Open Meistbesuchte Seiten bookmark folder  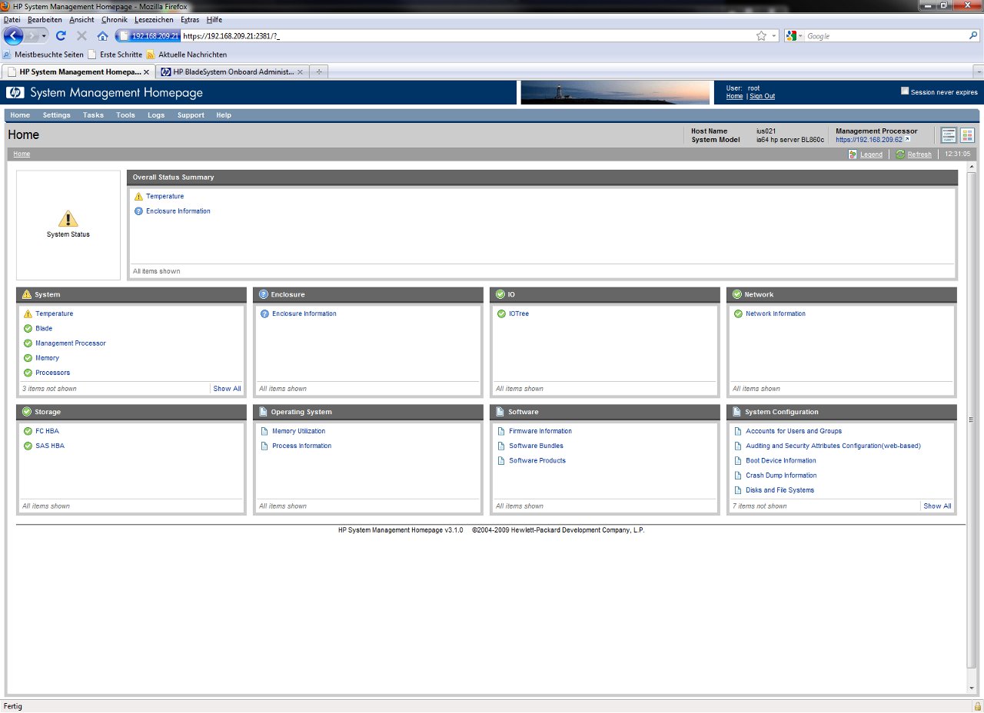tap(43, 55)
